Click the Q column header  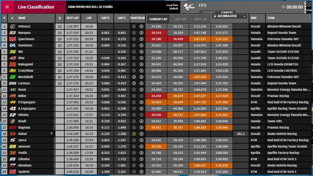[x=60, y=18]
